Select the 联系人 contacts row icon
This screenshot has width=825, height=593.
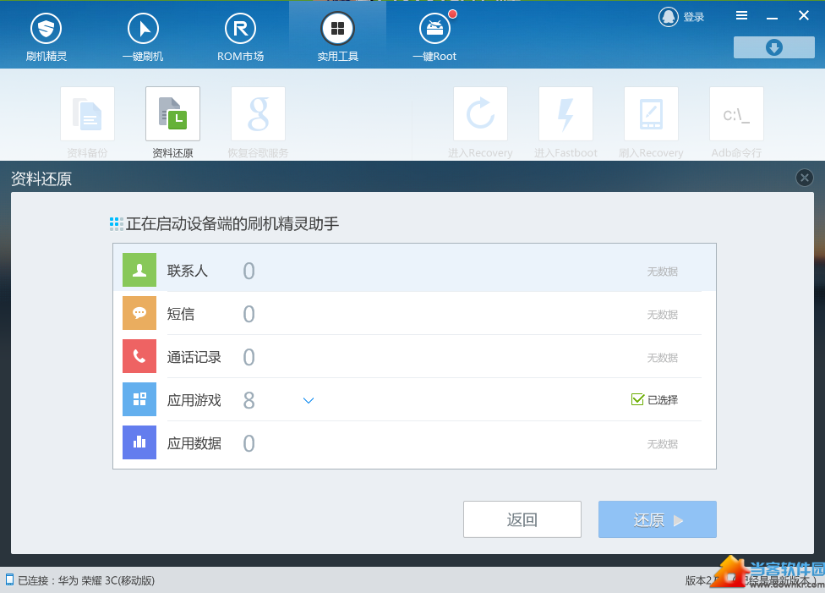click(x=139, y=271)
